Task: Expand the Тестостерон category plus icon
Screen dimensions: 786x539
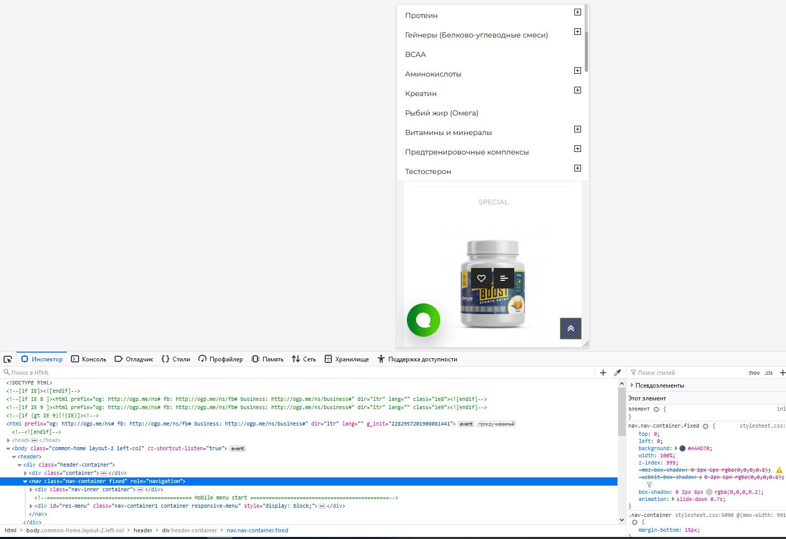Action: coord(577,168)
